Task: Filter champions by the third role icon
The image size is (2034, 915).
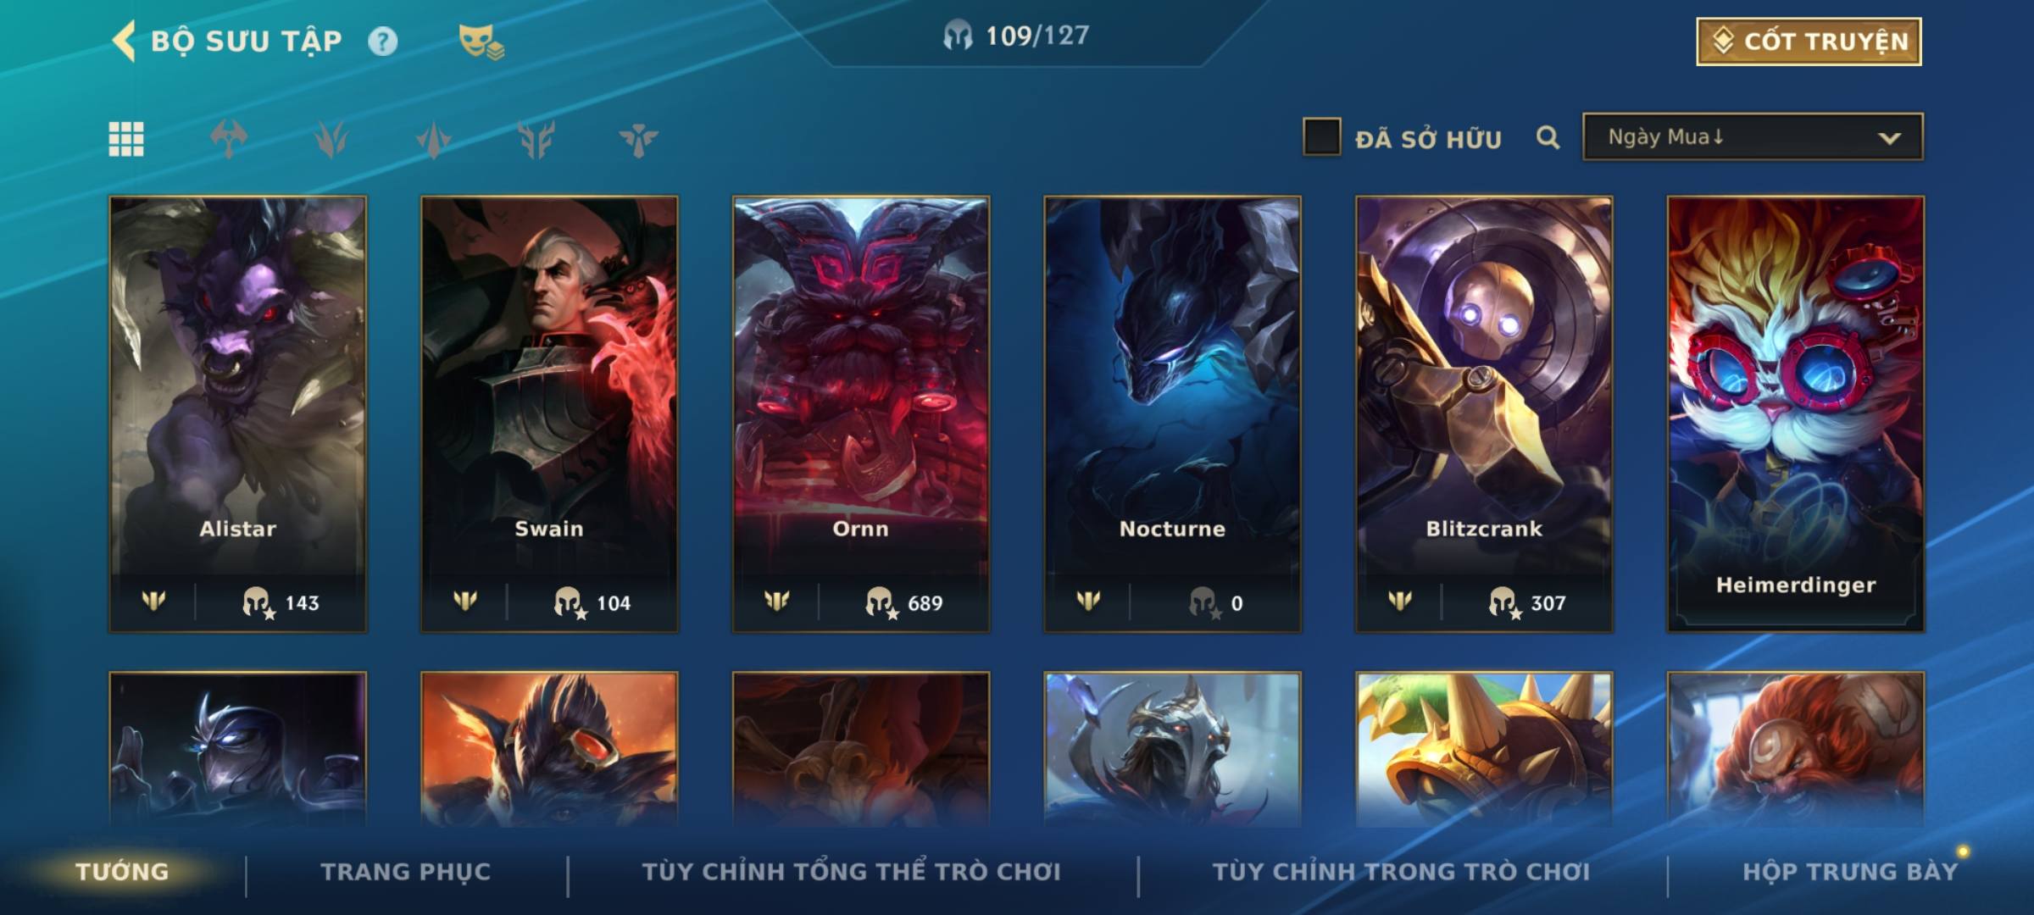Action: (x=434, y=139)
